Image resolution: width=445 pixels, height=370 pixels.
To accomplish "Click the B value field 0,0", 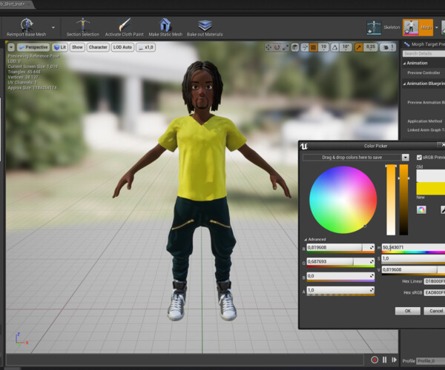I will (340, 276).
